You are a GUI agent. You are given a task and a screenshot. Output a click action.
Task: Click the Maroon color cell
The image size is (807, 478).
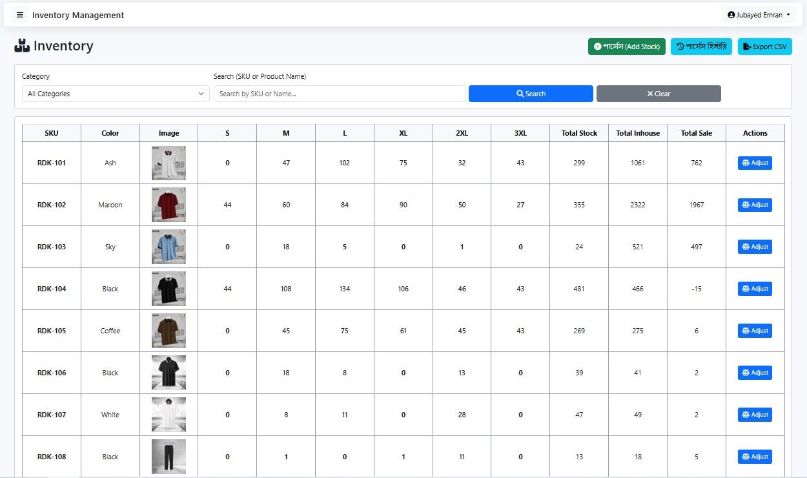[x=110, y=205]
